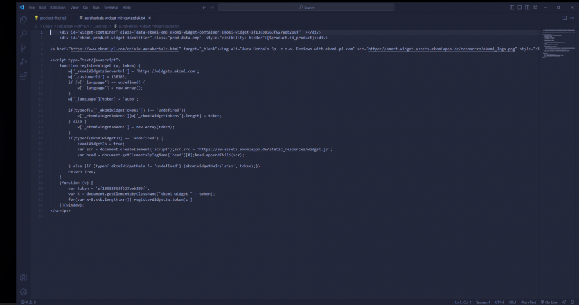
Task: Follow the ekomi-pl.com opinie-auraherbals link
Action: point(125,49)
